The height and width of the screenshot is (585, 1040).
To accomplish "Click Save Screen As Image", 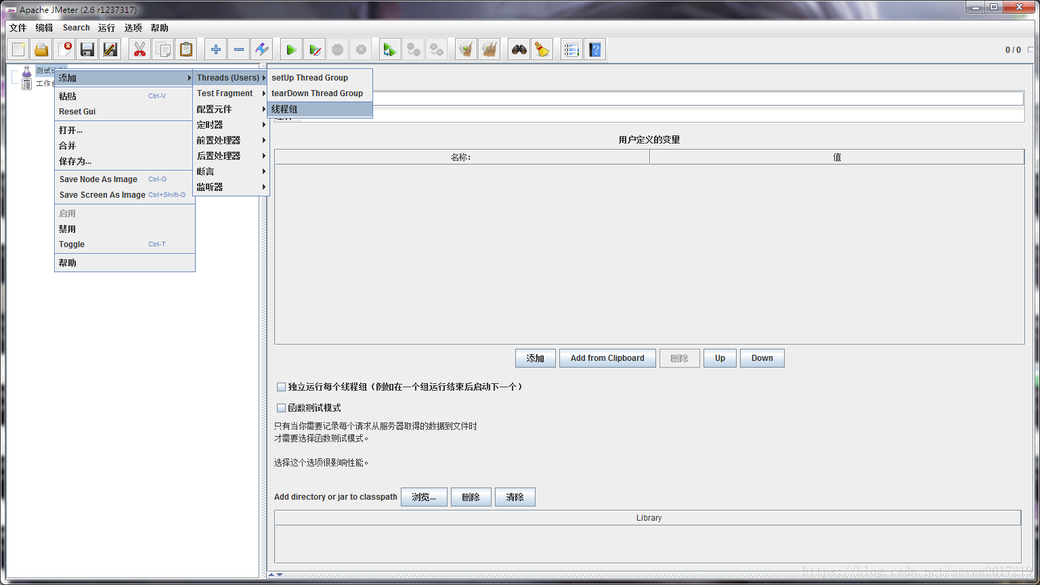I will pyautogui.click(x=125, y=195).
